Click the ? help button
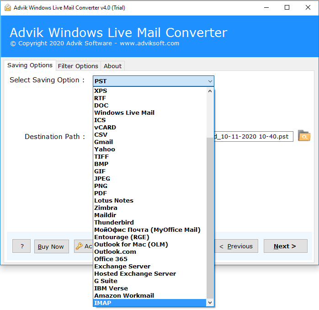 click(21, 246)
